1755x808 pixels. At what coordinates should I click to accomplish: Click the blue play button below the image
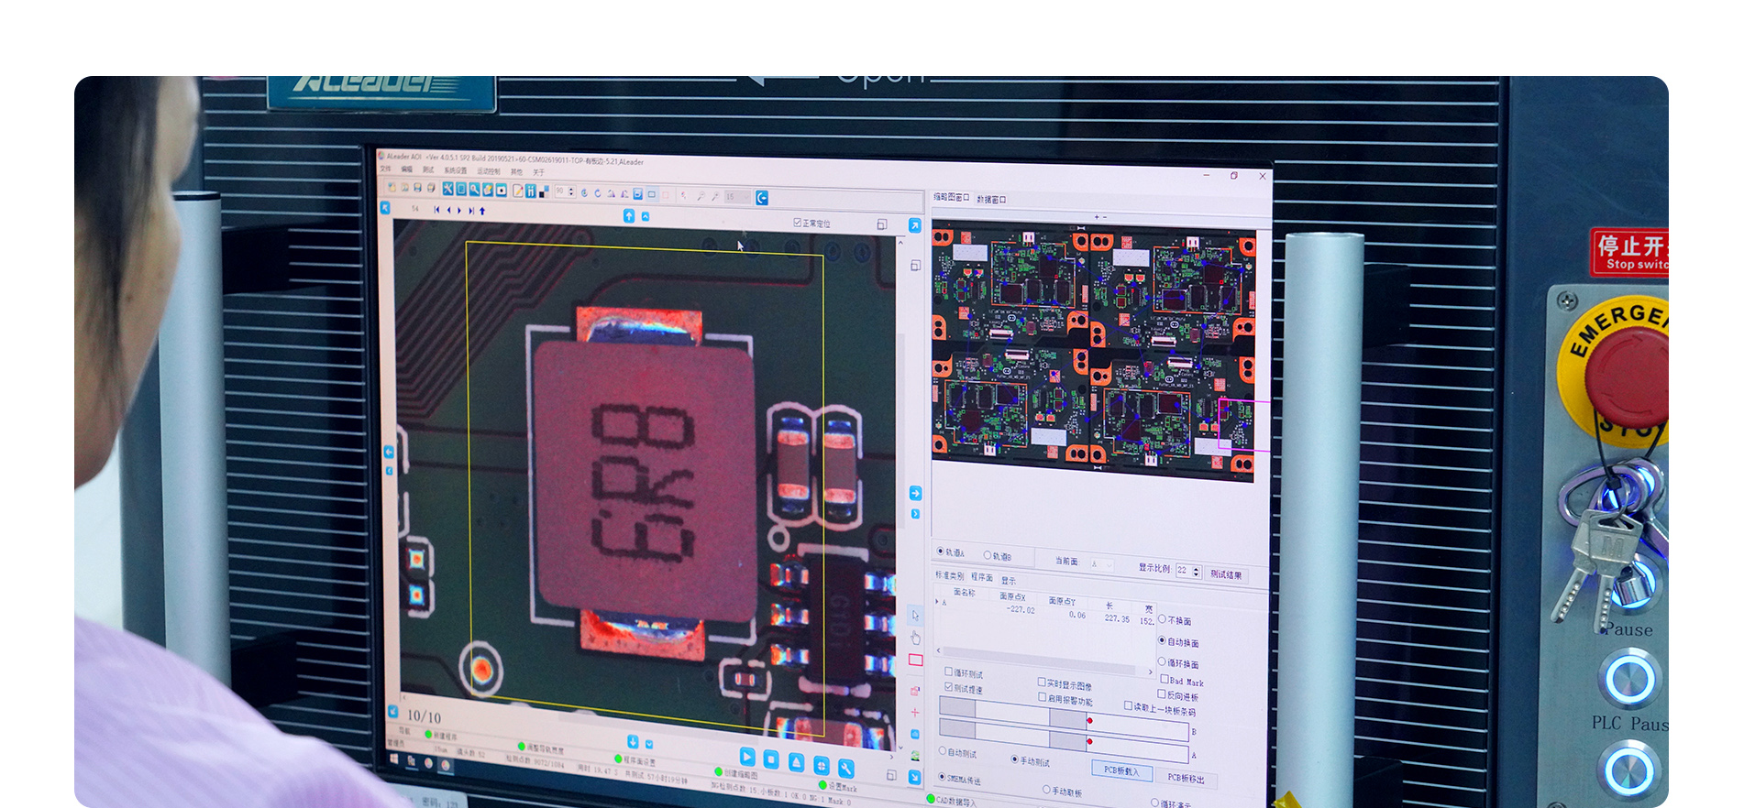coord(747,757)
